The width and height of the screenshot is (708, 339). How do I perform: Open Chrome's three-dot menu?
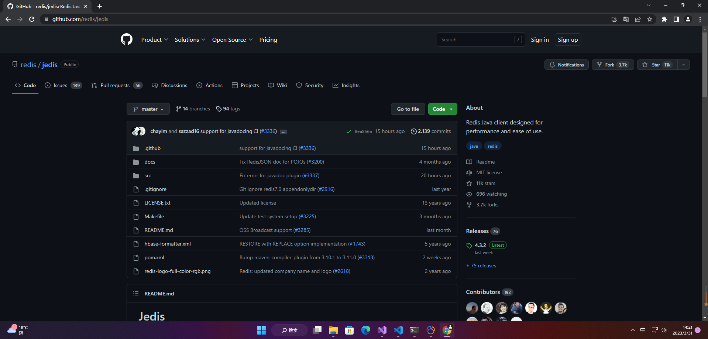click(x=700, y=19)
